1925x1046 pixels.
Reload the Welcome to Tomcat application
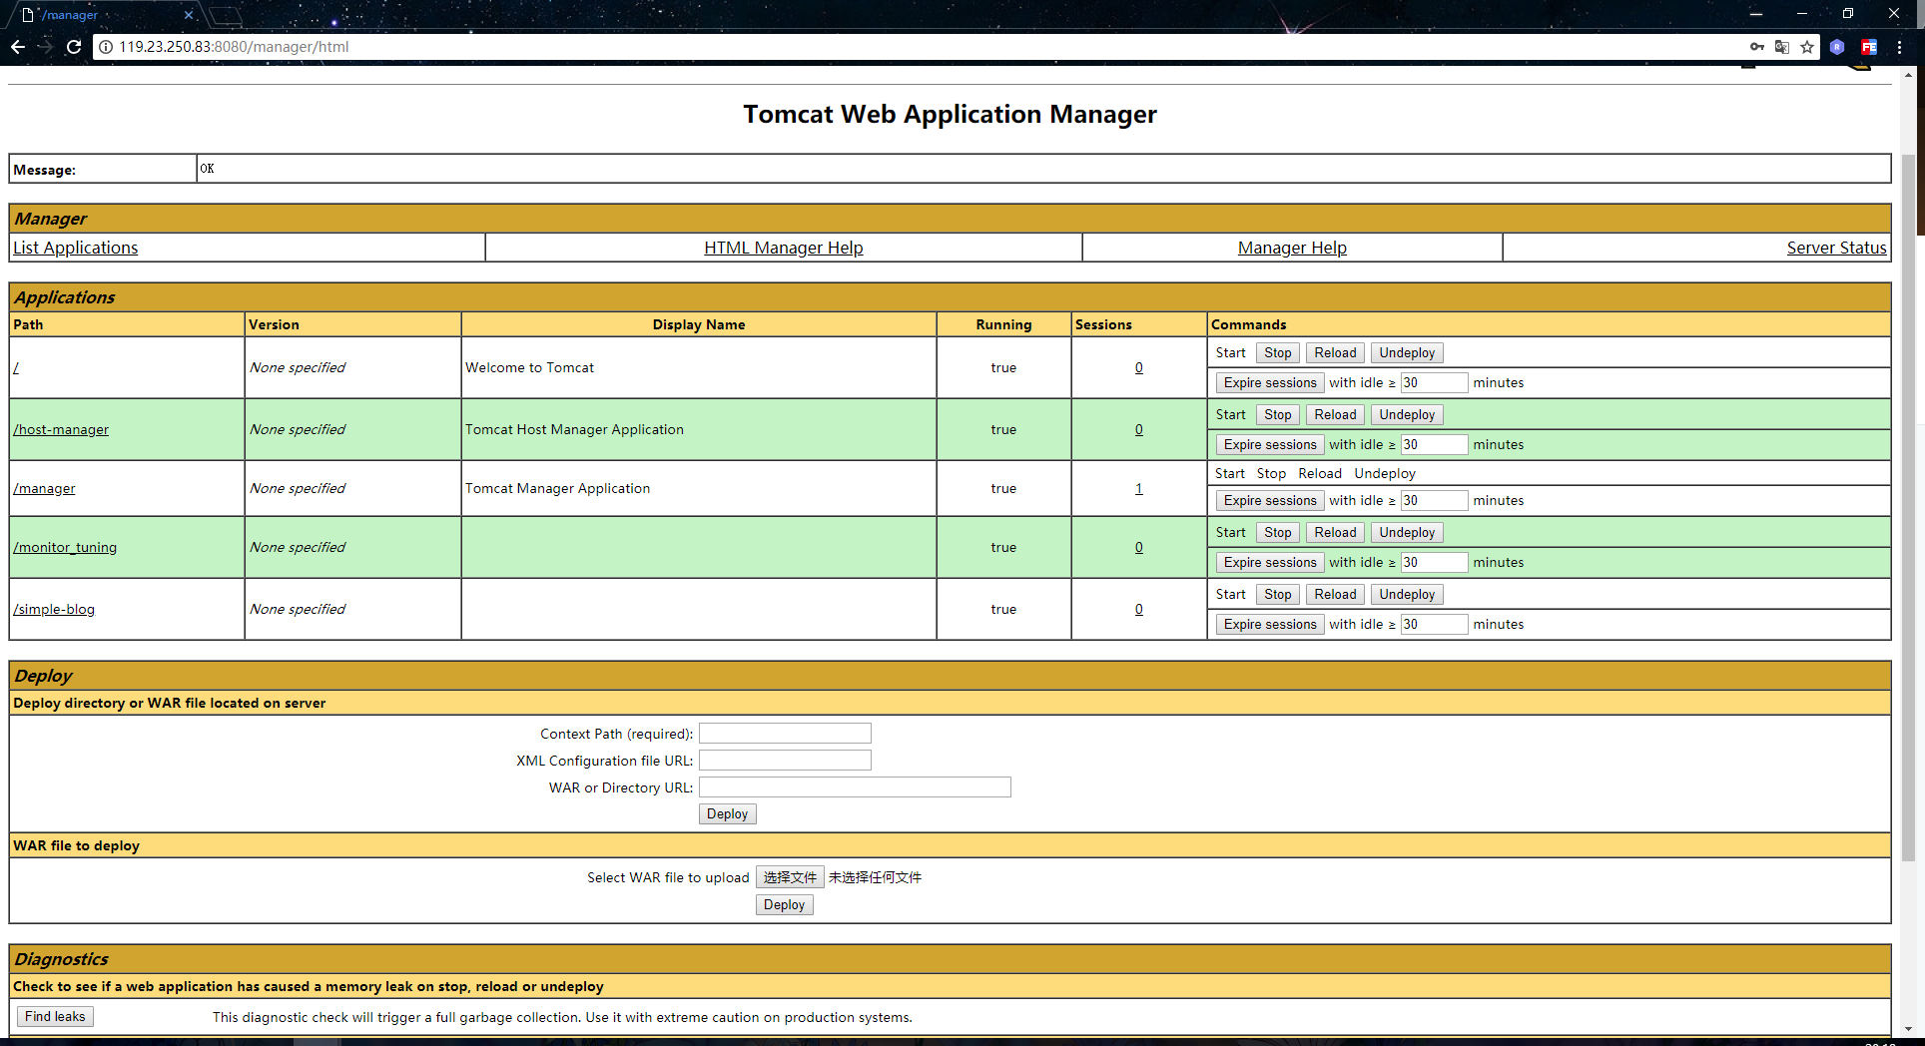point(1335,352)
